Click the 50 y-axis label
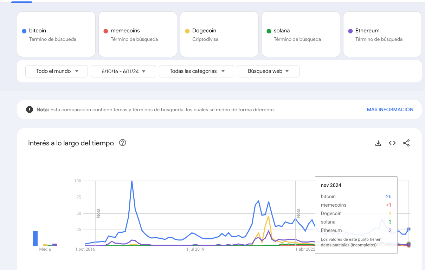The height and width of the screenshot is (270, 425). coord(79,213)
